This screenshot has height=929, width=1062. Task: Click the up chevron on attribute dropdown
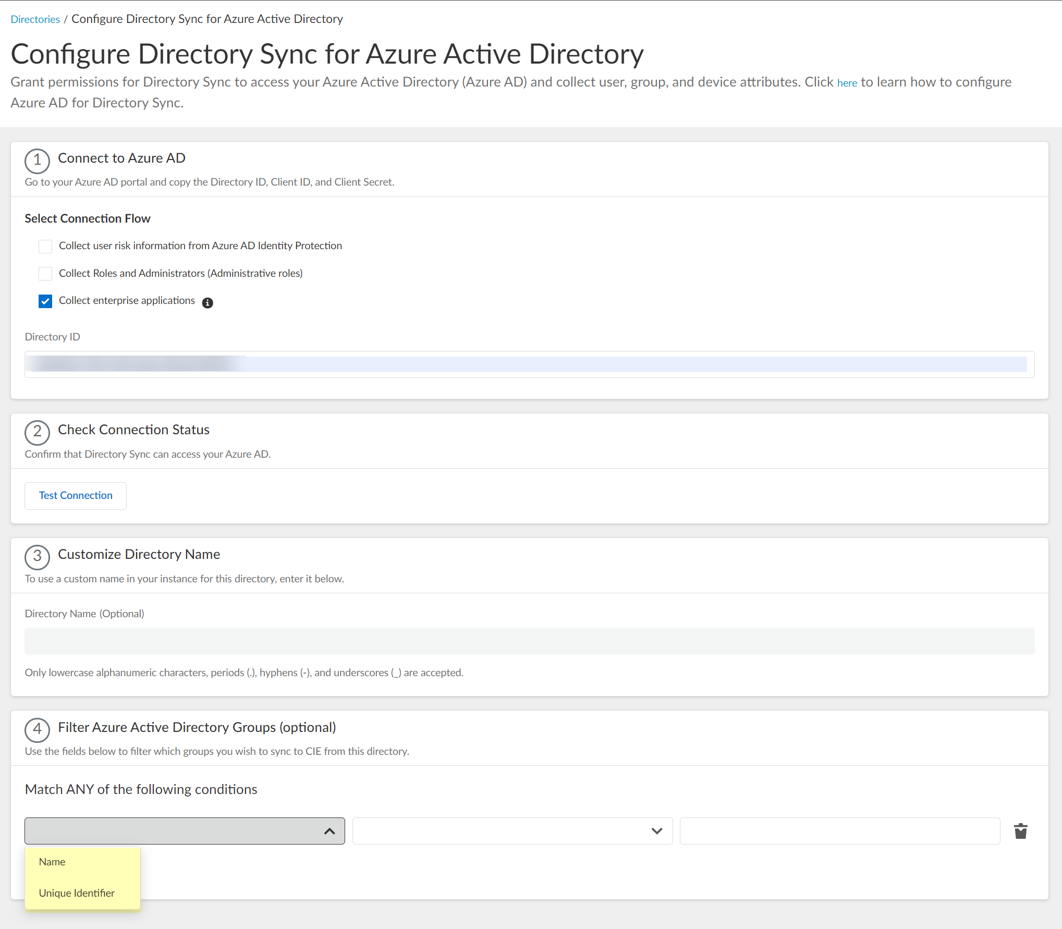point(329,831)
